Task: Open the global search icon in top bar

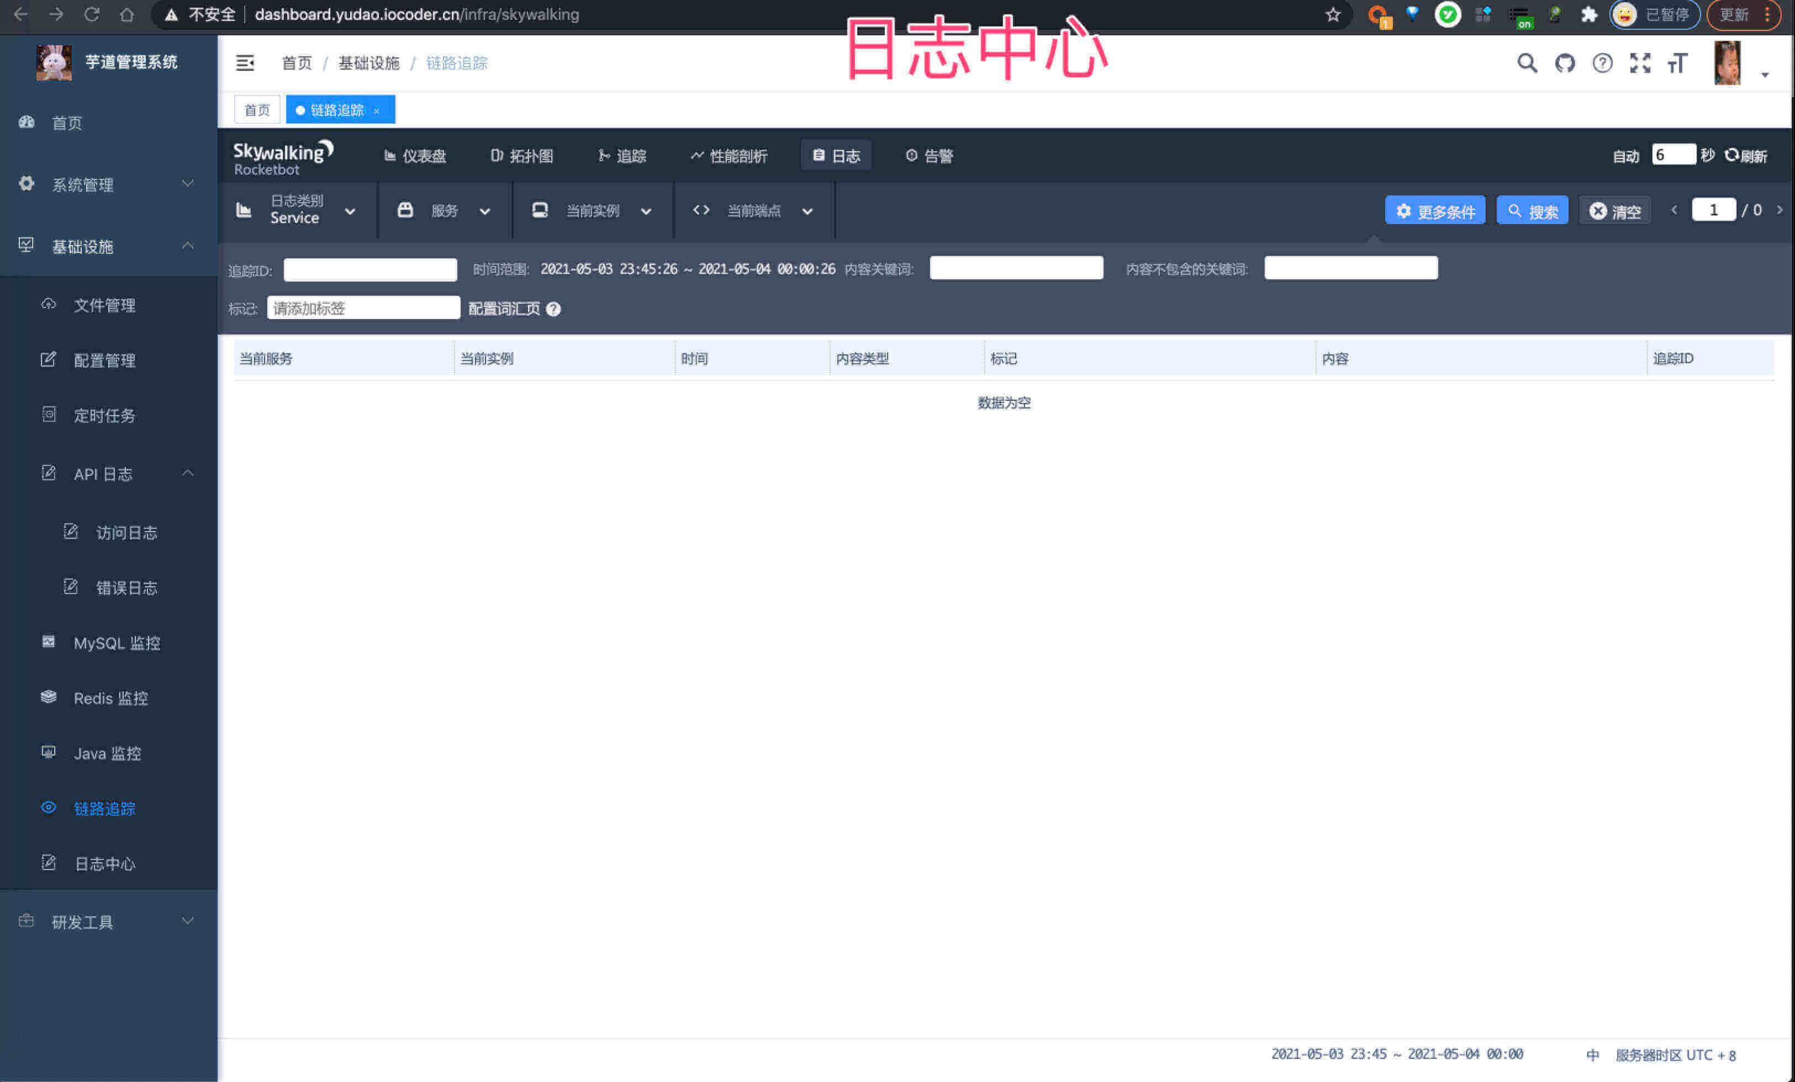Action: (x=1527, y=63)
